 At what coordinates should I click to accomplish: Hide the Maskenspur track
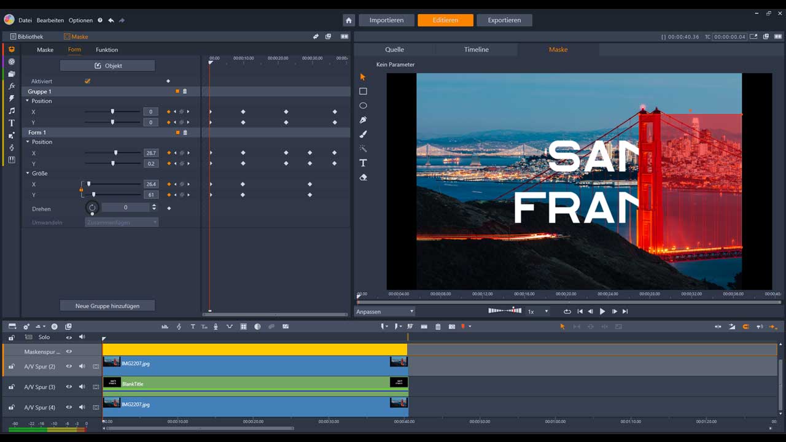[x=69, y=352]
